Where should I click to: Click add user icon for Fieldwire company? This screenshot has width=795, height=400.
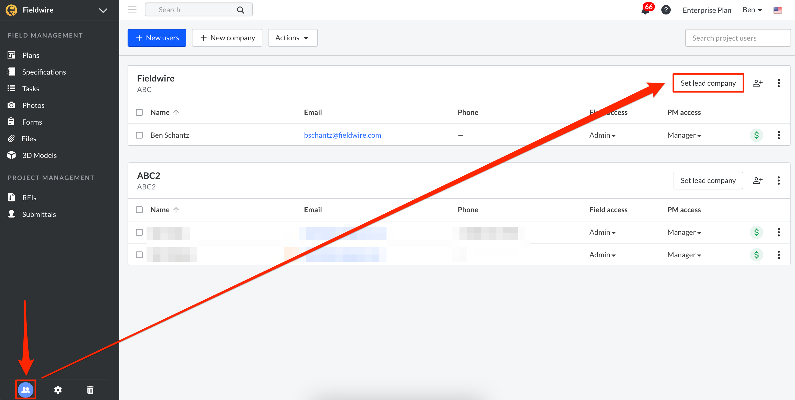757,83
